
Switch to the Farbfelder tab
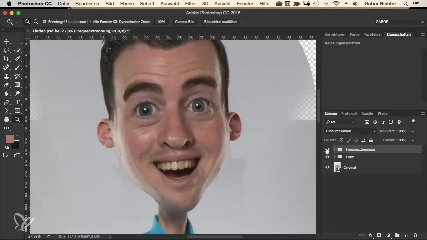(x=373, y=34)
